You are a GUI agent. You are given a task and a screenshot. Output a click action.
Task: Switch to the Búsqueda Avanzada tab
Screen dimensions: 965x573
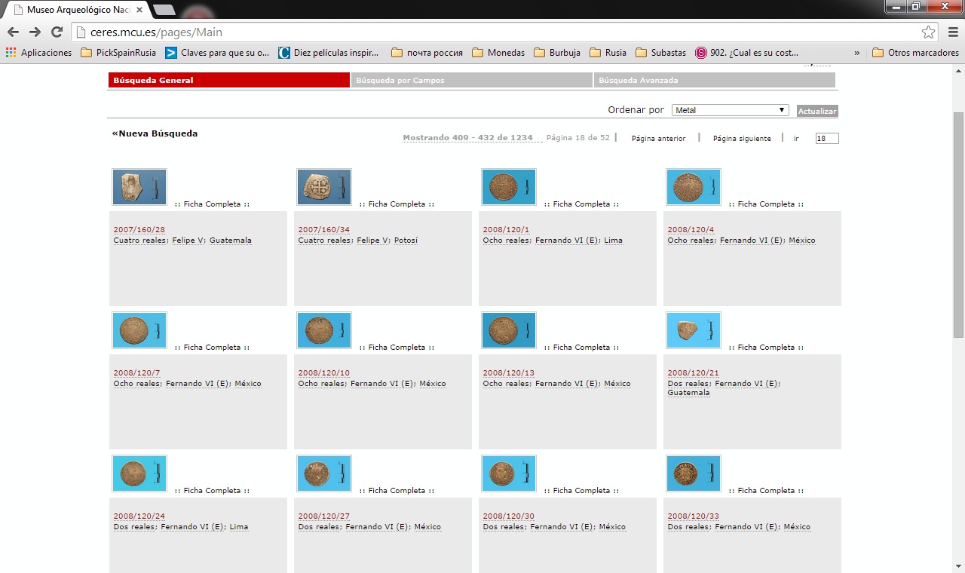[714, 80]
